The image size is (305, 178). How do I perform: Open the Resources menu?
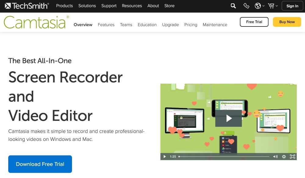132,6
